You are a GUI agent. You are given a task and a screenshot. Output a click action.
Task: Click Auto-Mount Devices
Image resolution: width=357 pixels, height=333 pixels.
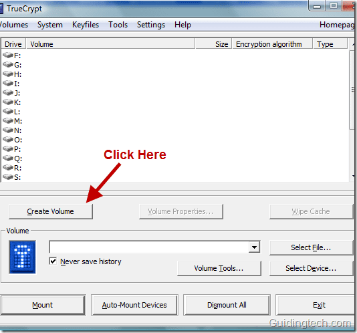(x=134, y=305)
